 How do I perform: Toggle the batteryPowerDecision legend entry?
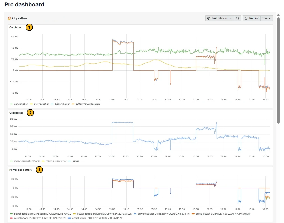coord(86,104)
